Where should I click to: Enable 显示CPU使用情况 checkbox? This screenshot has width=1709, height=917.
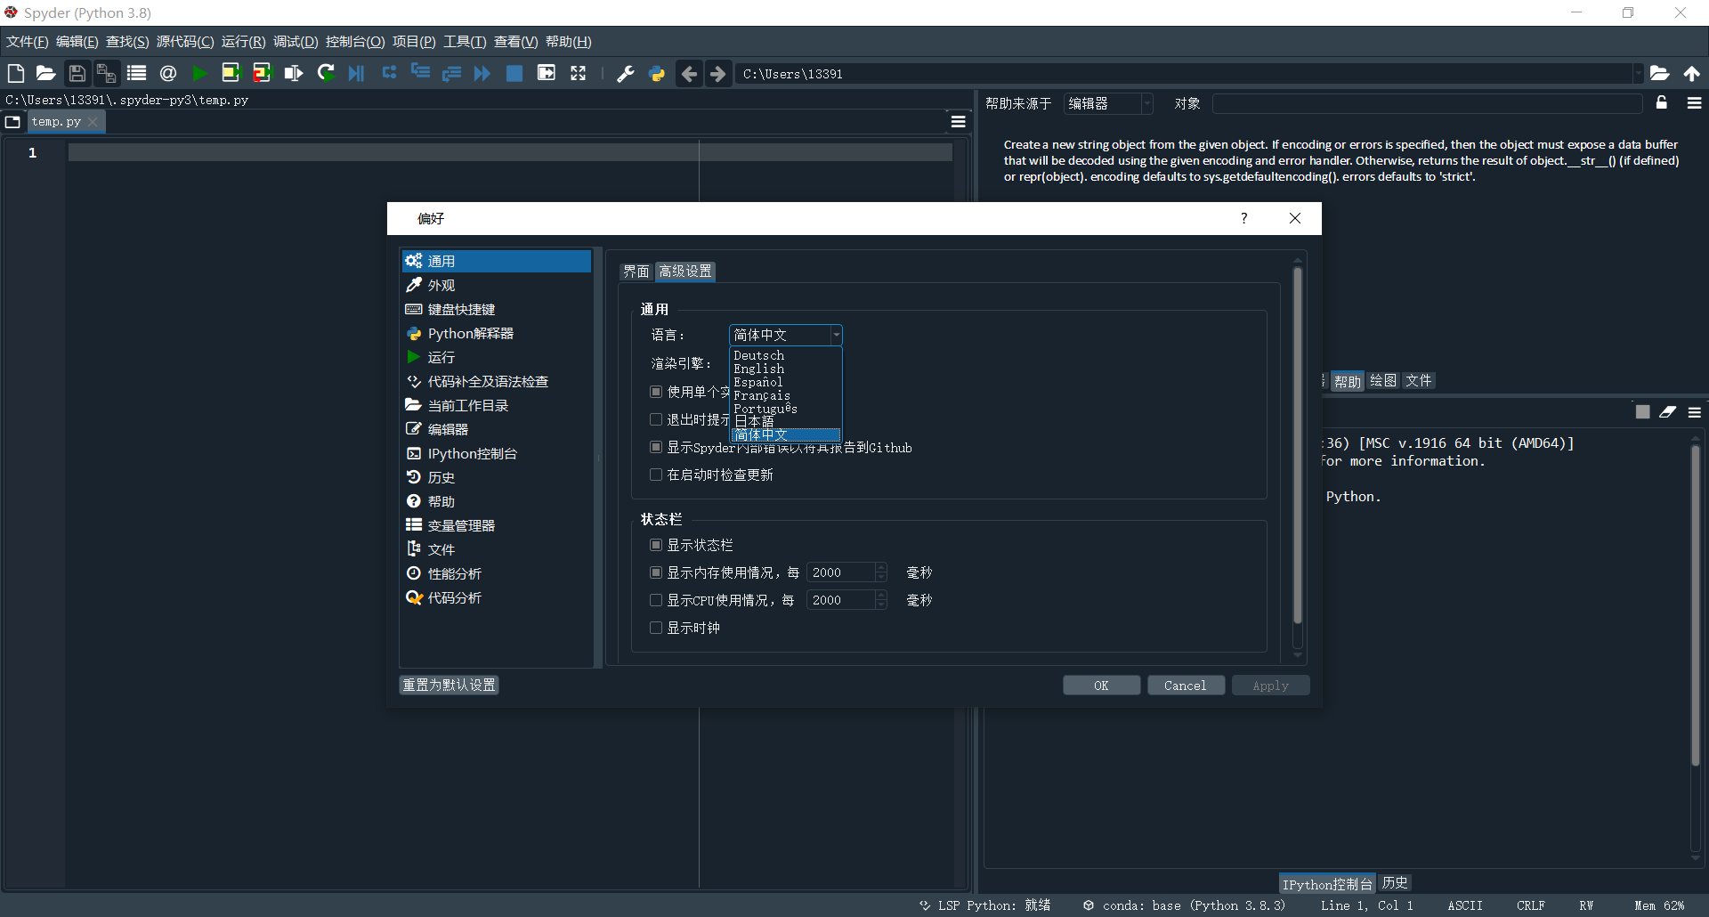[656, 600]
